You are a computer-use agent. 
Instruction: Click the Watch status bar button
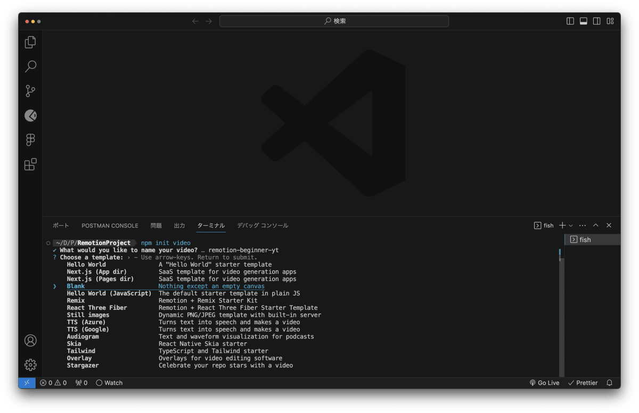coord(109,383)
